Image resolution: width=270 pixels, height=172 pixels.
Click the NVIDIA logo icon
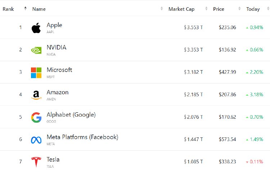[x=36, y=50]
